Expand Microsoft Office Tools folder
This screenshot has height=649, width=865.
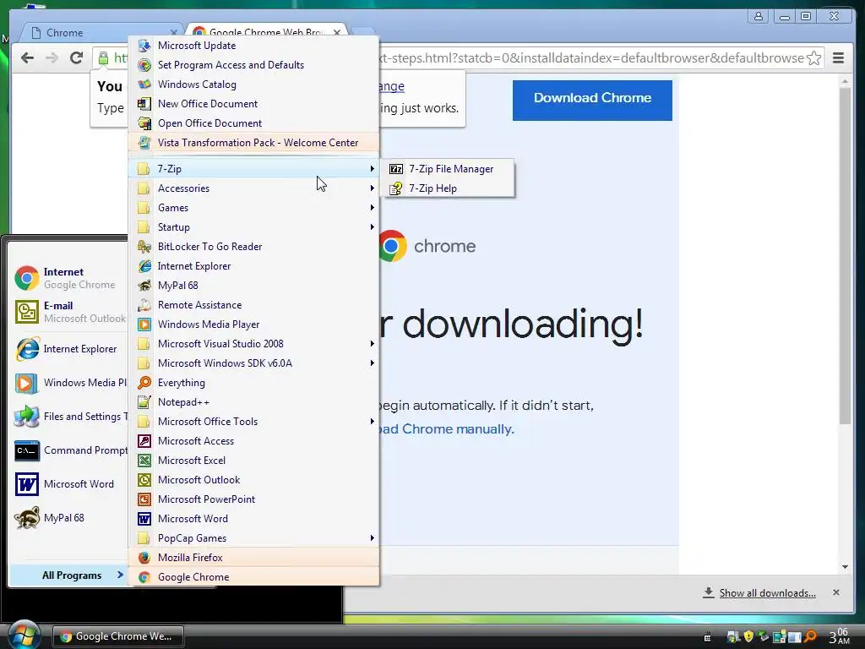pos(253,422)
